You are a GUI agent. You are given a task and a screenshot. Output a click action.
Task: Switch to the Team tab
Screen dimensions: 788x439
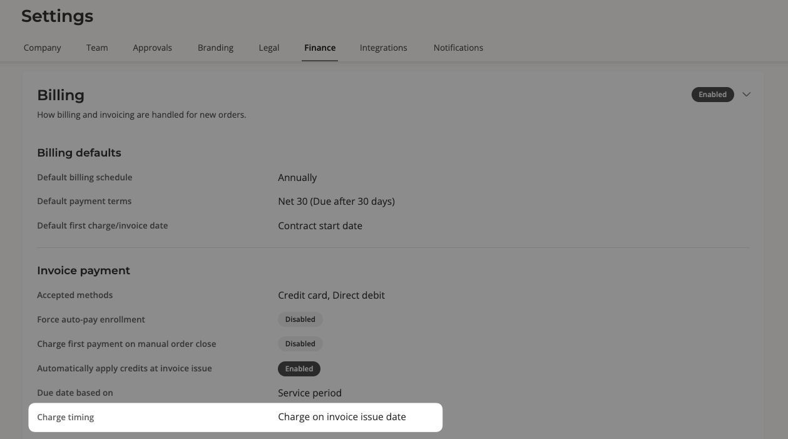[x=97, y=48]
